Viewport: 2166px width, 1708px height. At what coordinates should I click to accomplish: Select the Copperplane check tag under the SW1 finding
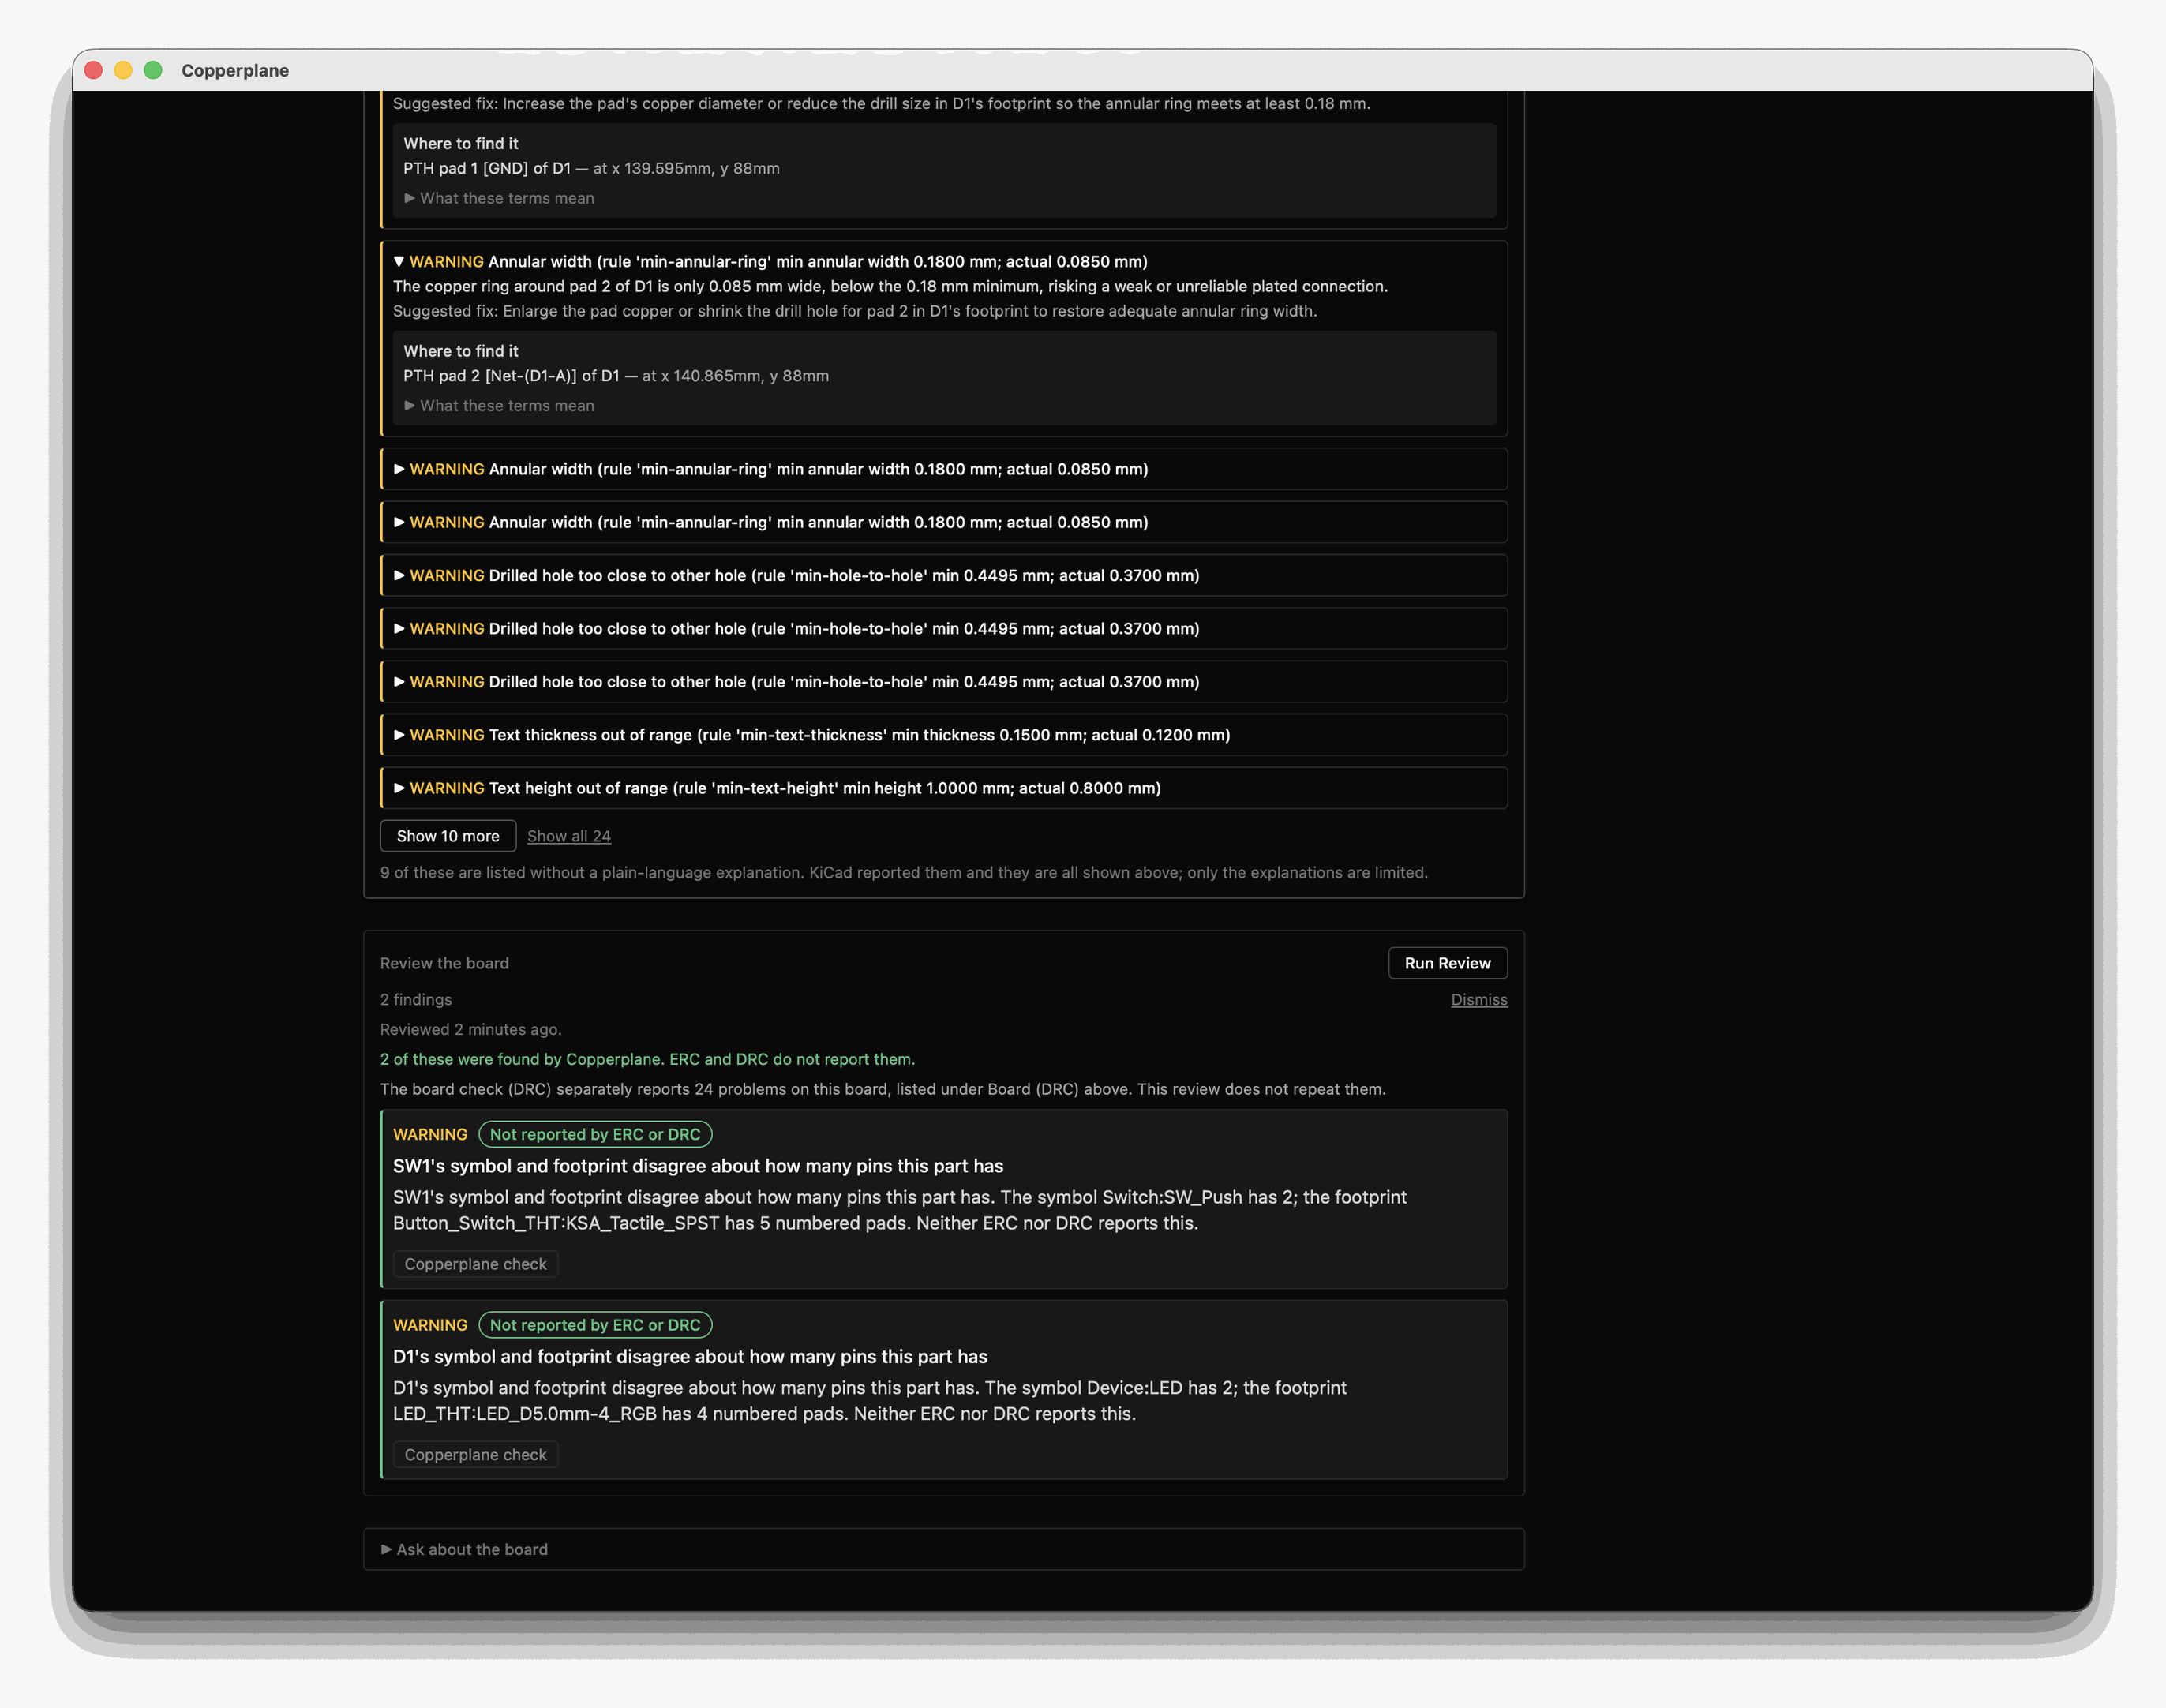pyautogui.click(x=475, y=1264)
